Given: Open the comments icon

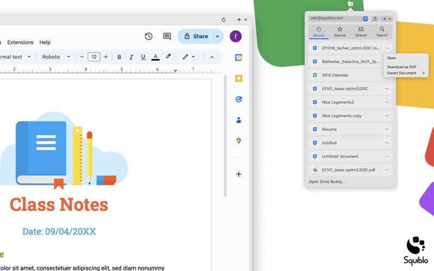Looking at the screenshot, I should pyautogui.click(x=167, y=36).
